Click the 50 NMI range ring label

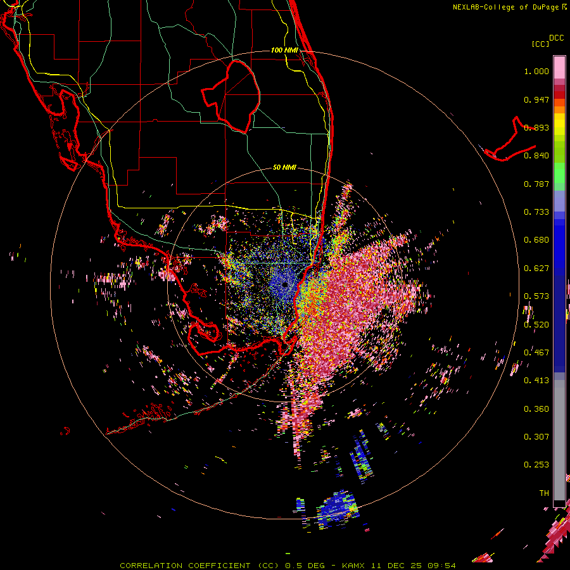(x=284, y=167)
